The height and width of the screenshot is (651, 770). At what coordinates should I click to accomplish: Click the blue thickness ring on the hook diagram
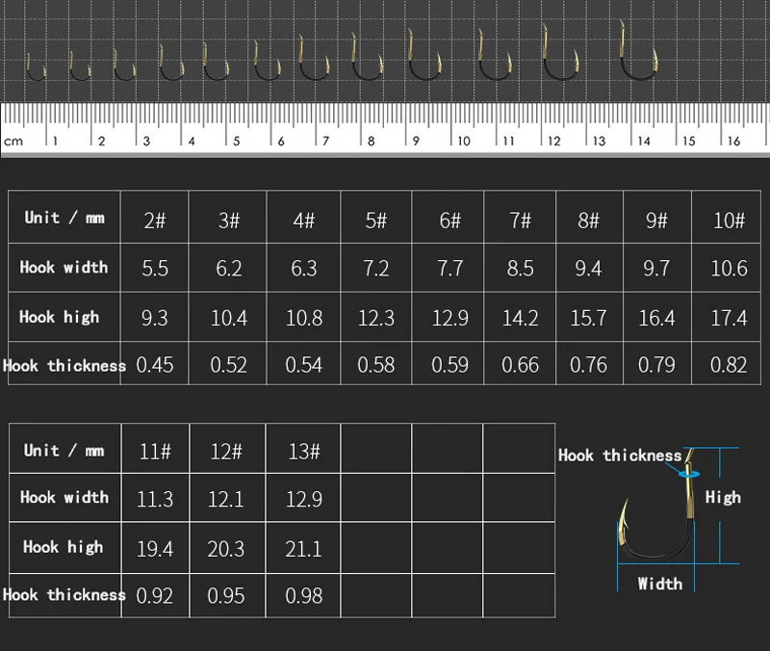689,474
